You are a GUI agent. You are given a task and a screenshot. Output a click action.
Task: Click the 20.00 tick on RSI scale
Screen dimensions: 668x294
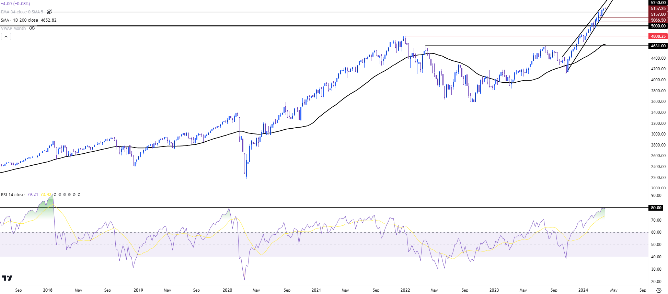click(x=656, y=282)
